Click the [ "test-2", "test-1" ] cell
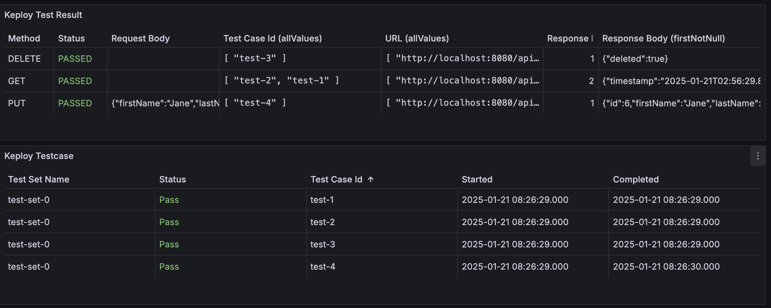771x308 pixels. (x=282, y=80)
